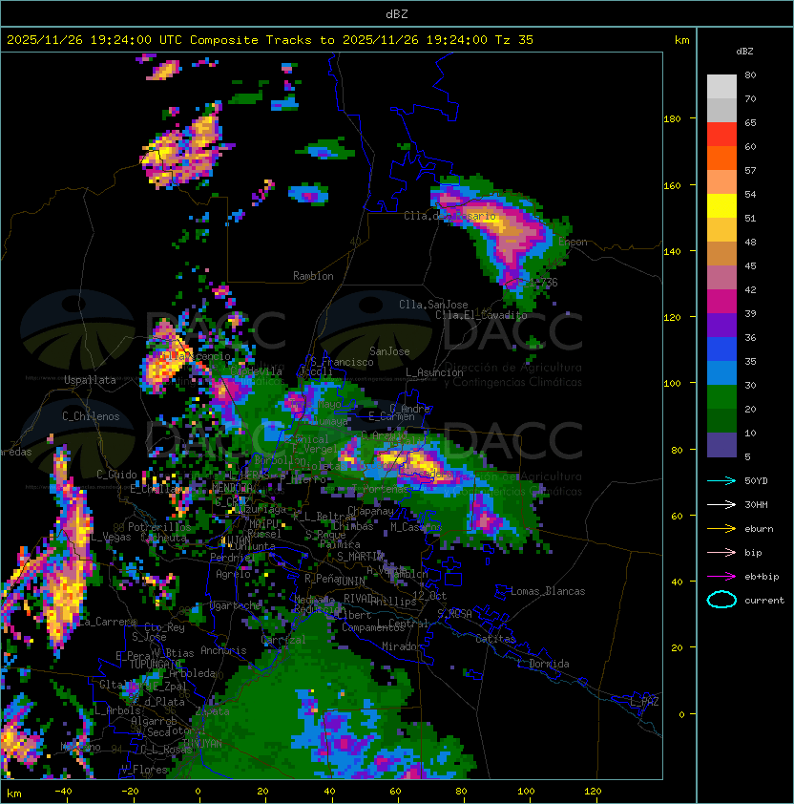Screen dimensions: 794x804
Task: Click the 'La_Carrera' place label
Action: [x=107, y=622]
